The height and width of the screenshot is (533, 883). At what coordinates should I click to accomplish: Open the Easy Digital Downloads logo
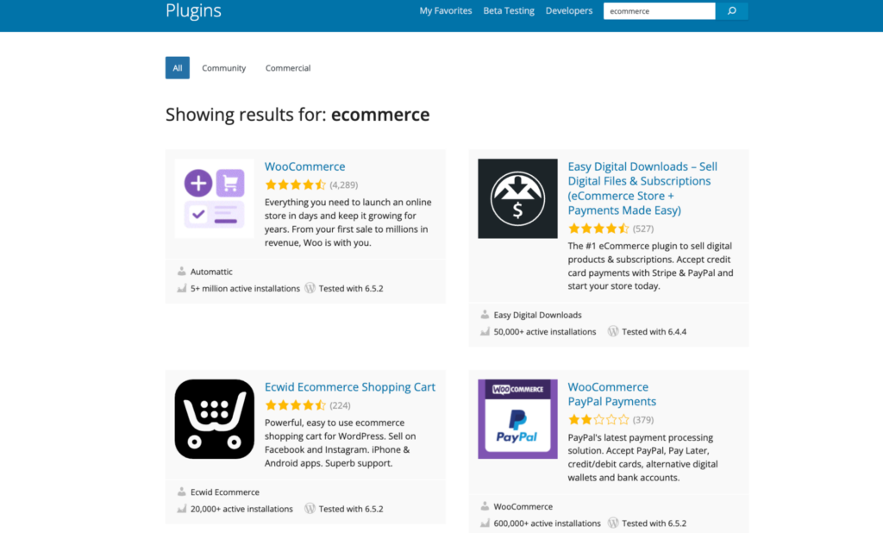[x=517, y=198]
